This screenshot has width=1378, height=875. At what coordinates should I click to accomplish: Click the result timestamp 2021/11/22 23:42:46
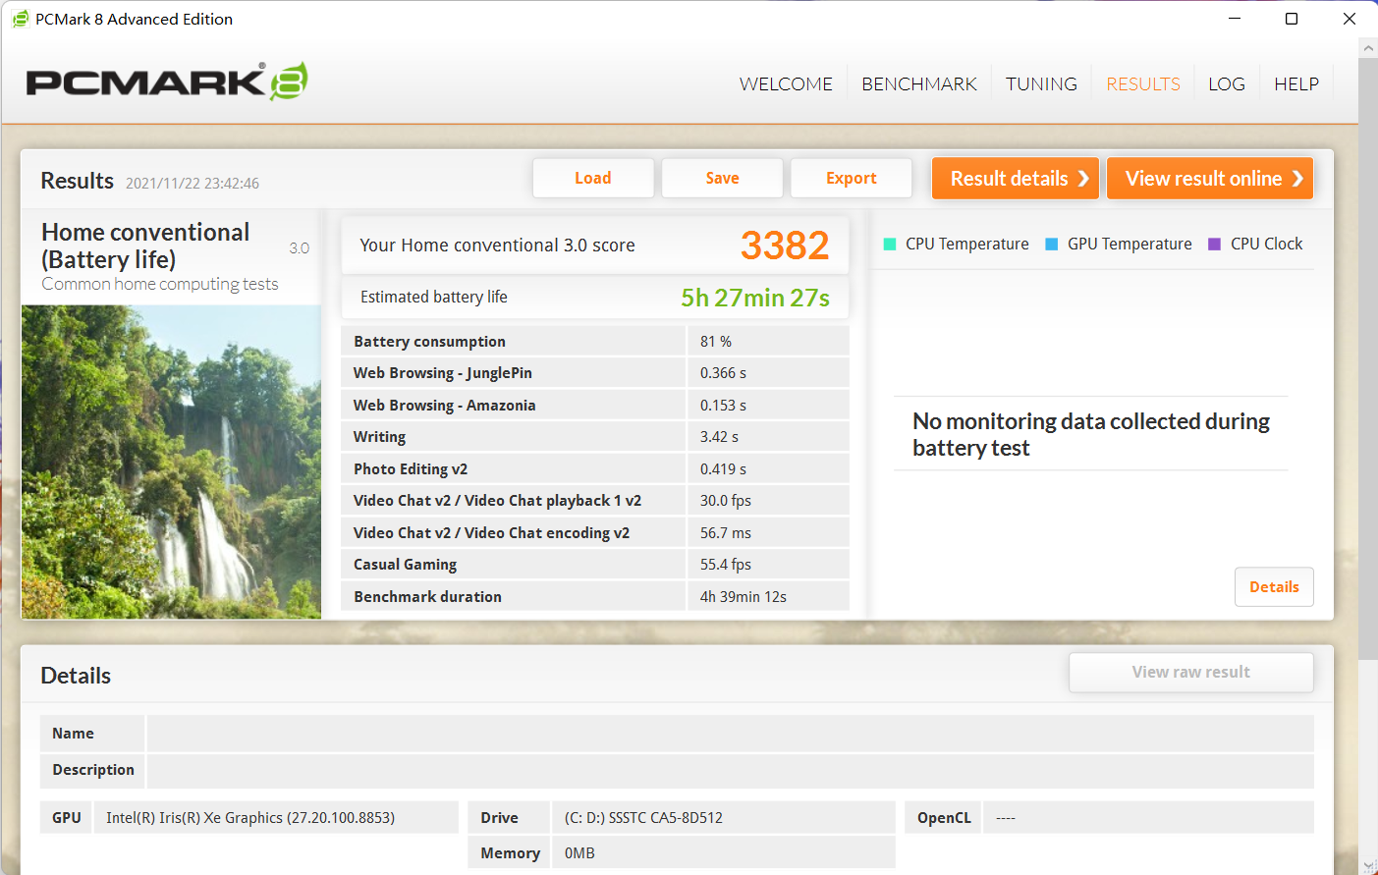(193, 184)
